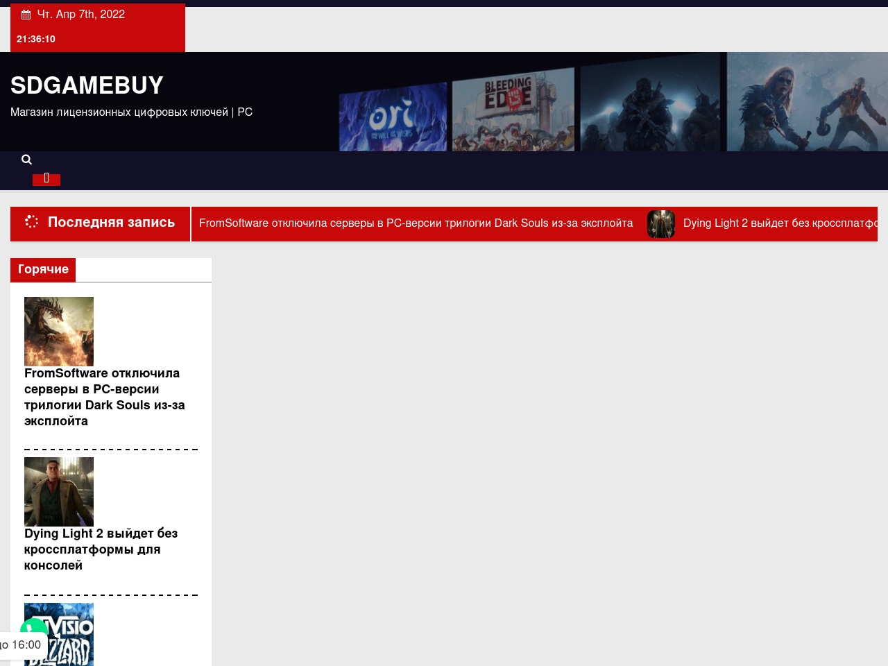Read FromSoftware Dark Souls sidebar article title
Image resolution: width=888 pixels, height=666 pixels.
pyautogui.click(x=105, y=397)
